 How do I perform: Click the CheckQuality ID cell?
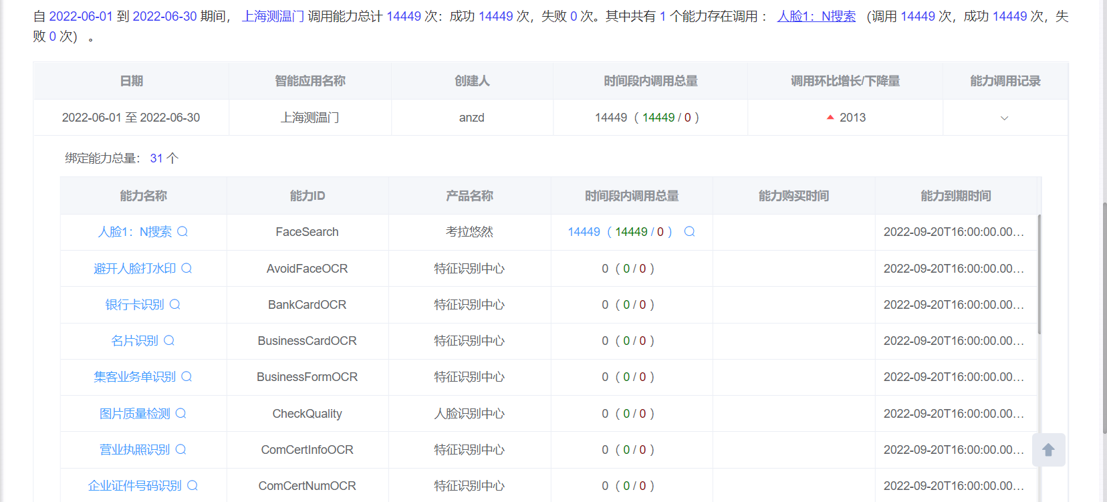click(x=307, y=413)
